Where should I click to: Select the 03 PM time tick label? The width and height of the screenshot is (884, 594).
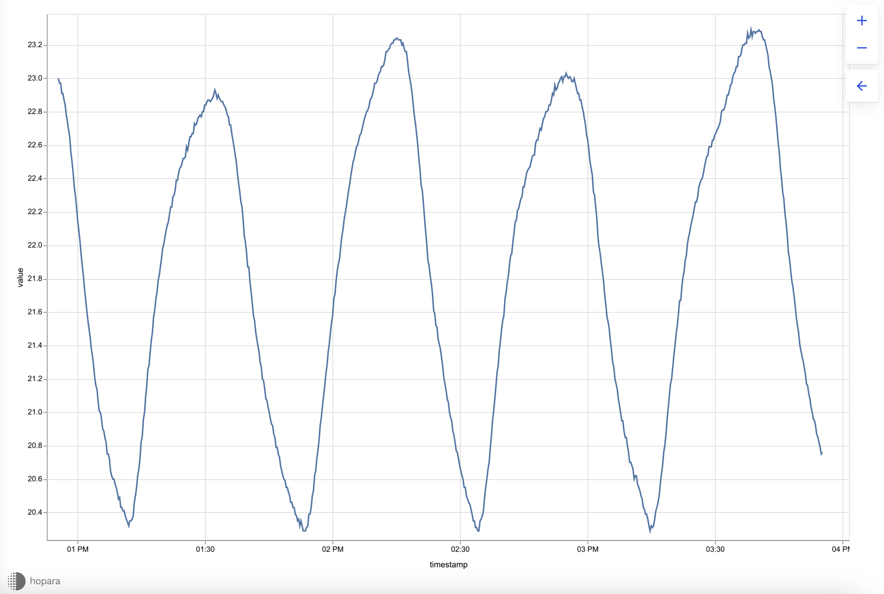[x=588, y=549]
